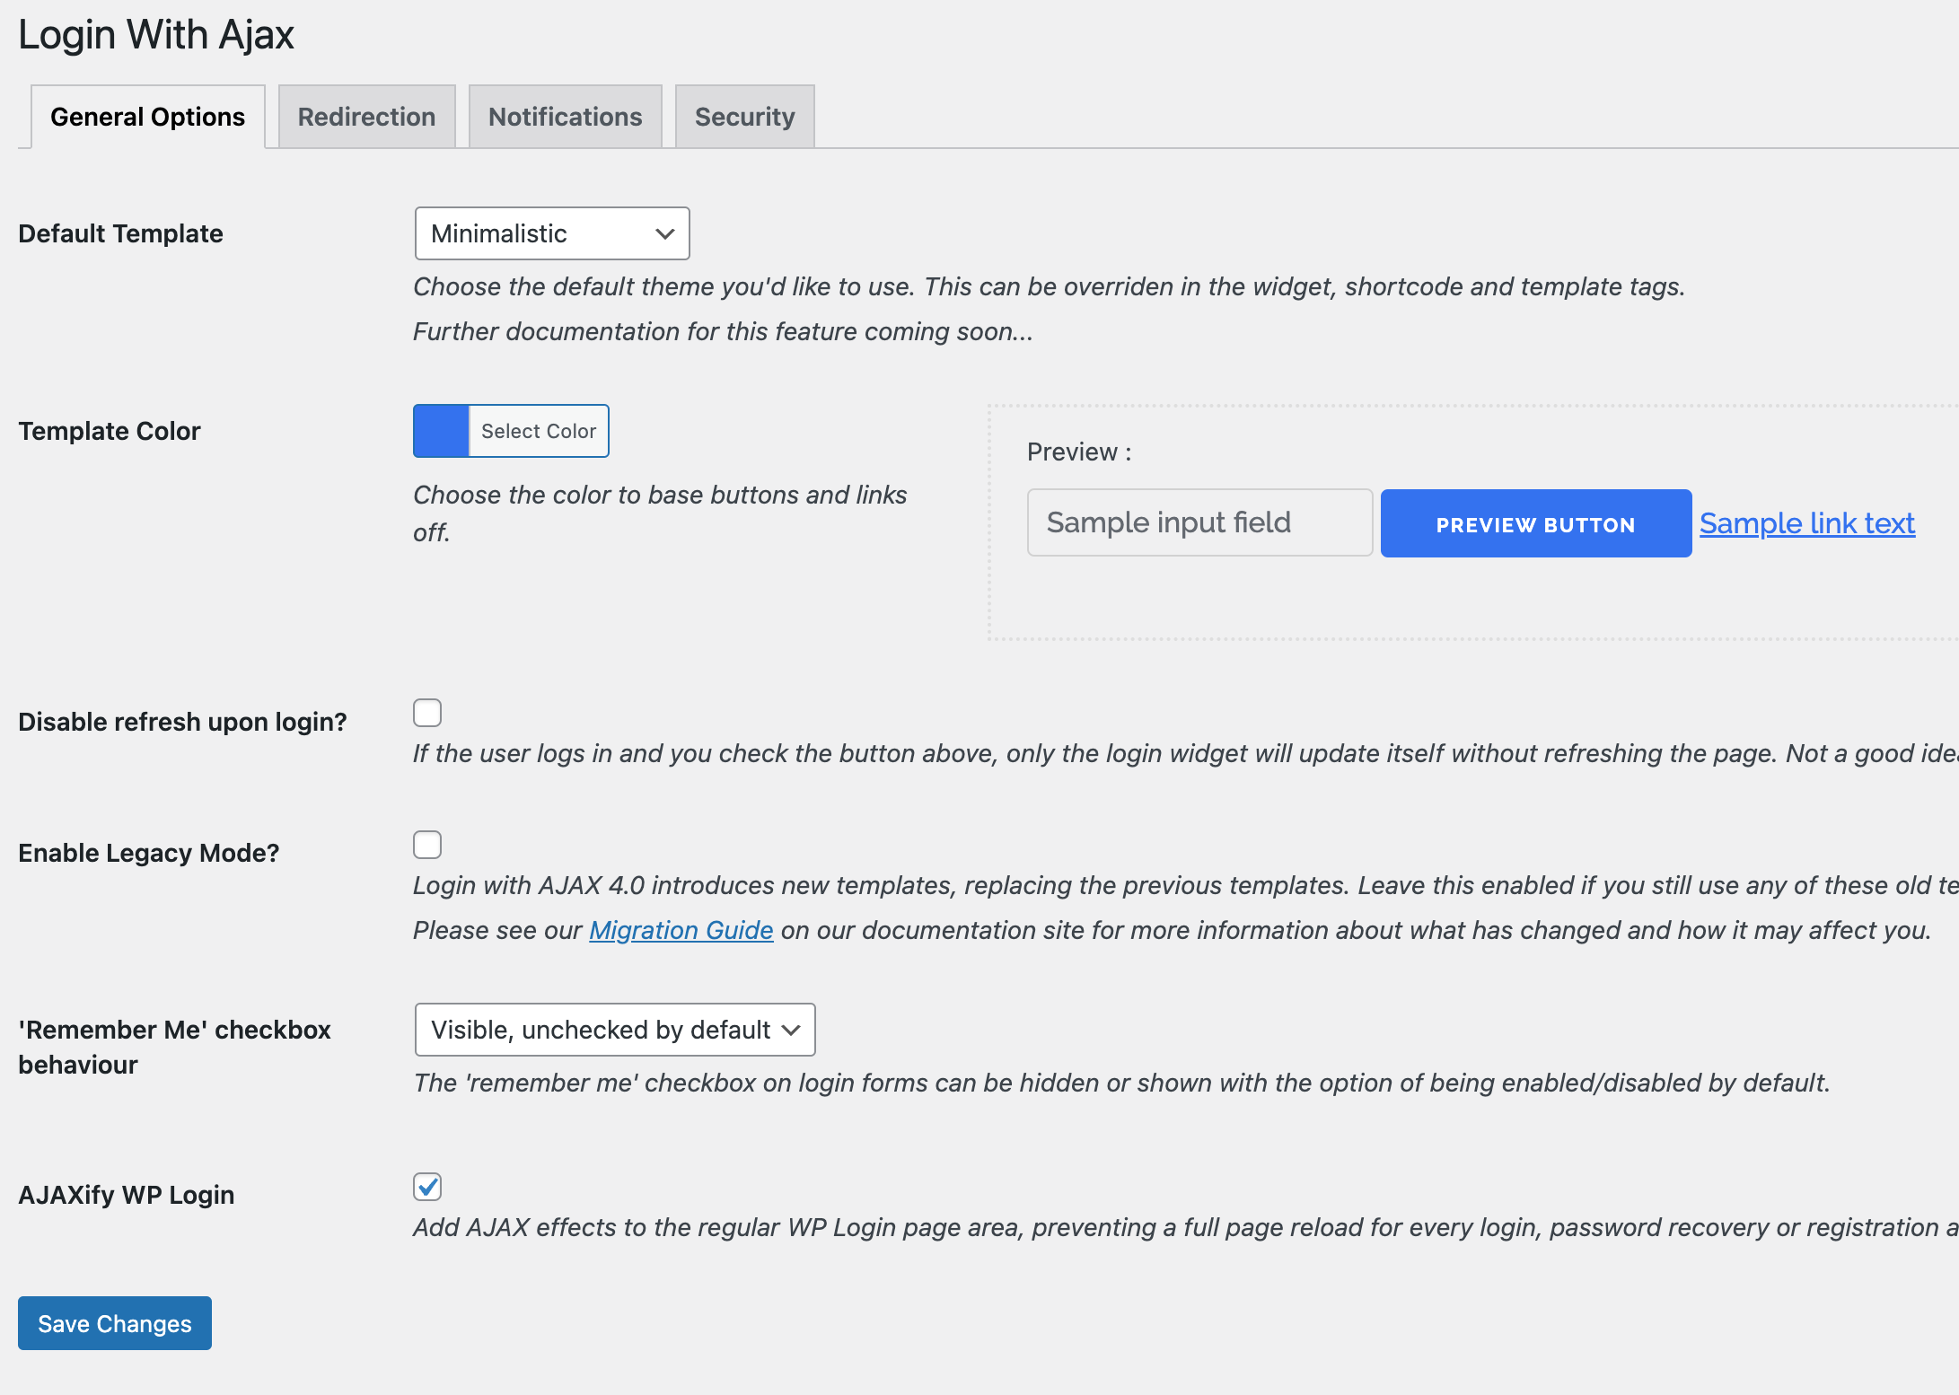Toggle Enable Legacy Mode checkbox
This screenshot has width=1959, height=1395.
pos(427,845)
